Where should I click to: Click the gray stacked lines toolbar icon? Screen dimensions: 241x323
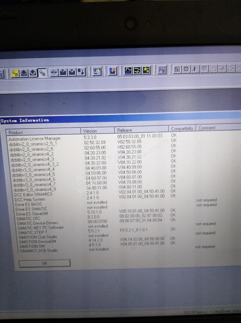point(204,69)
